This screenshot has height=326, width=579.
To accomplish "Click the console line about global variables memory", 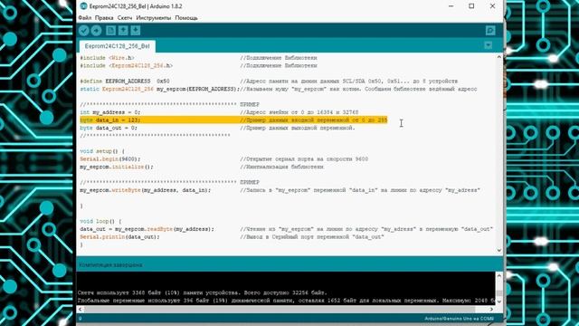I will pyautogui.click(x=286, y=301).
